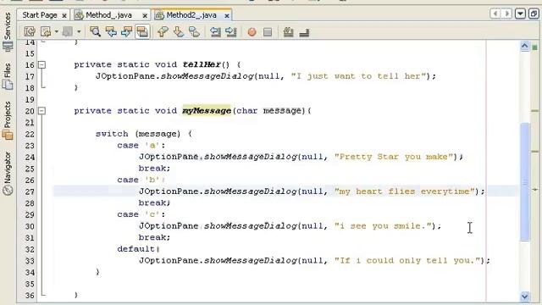Image resolution: width=542 pixels, height=305 pixels.
Task: Open the Forward history dropdown arrow
Action: coord(79,32)
